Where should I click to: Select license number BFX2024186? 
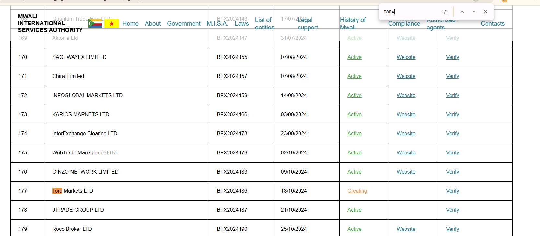tap(232, 191)
